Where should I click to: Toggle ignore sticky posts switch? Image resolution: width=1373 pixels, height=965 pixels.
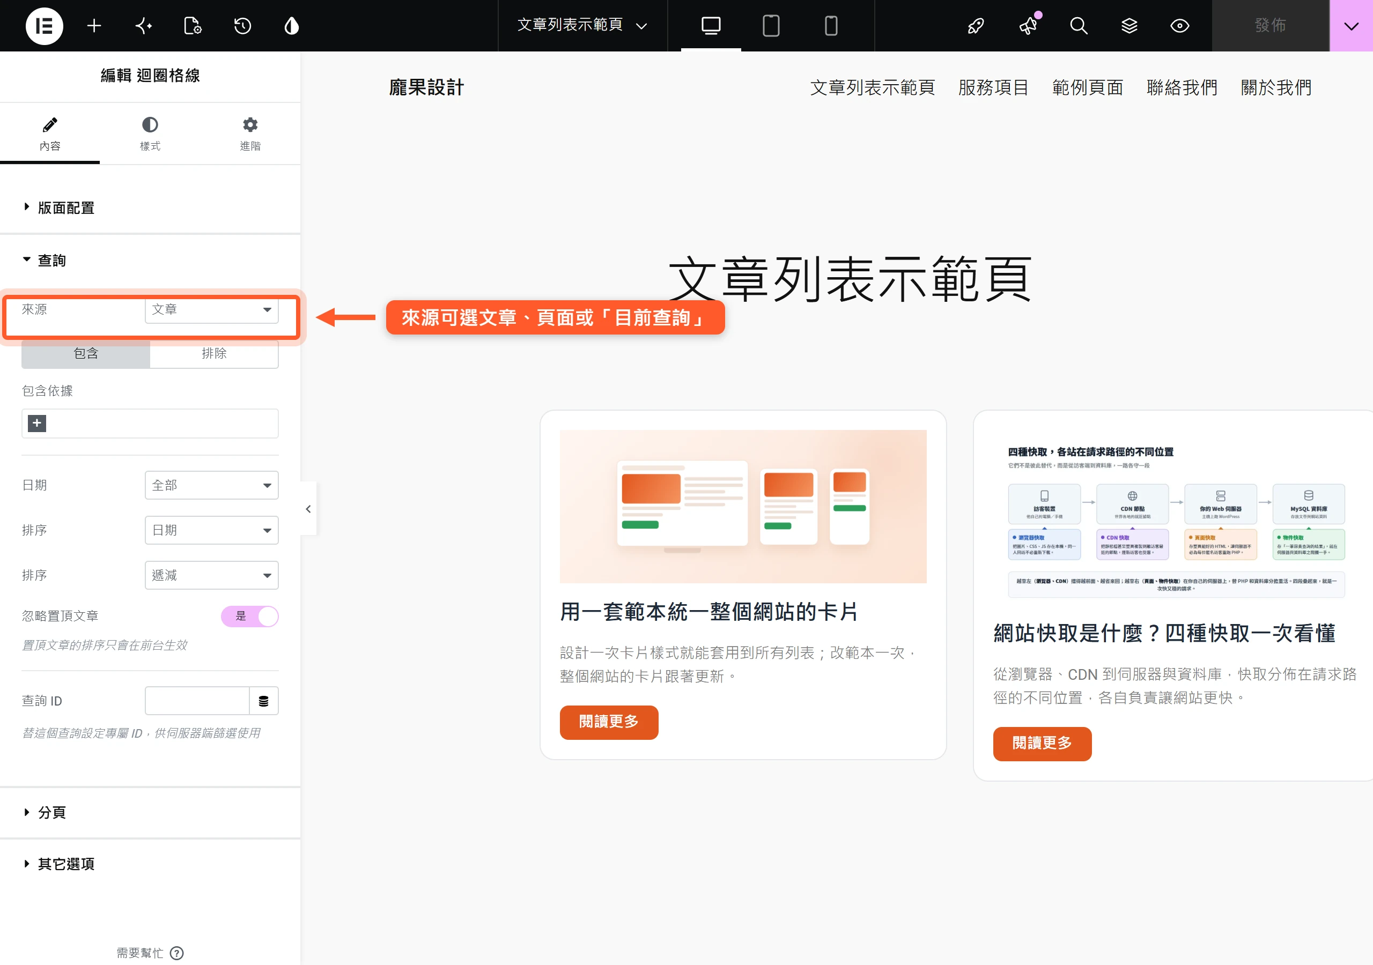coord(250,617)
